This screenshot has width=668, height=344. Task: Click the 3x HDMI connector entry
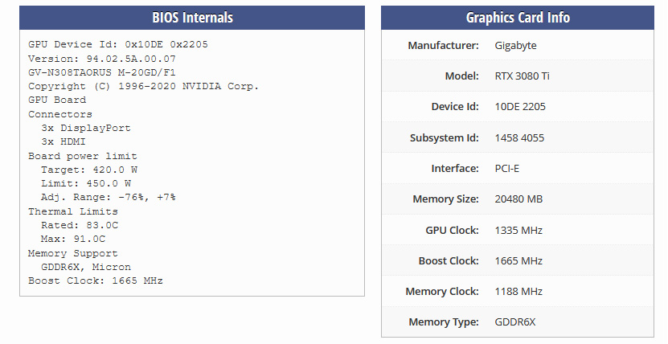64,141
